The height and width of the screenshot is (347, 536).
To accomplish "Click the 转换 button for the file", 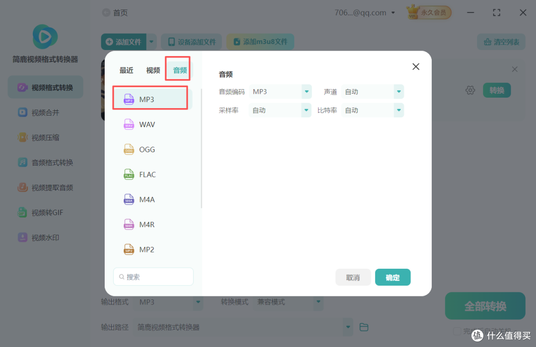I will [497, 90].
